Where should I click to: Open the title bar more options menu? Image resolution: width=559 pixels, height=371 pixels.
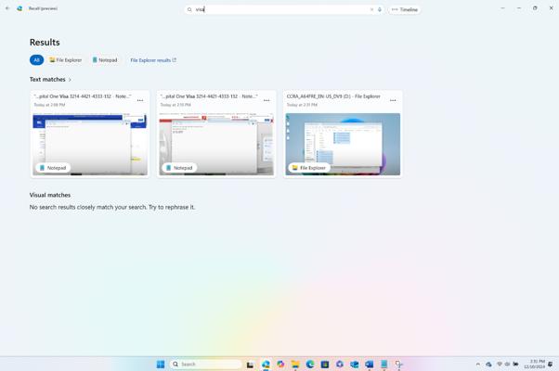pos(502,8)
